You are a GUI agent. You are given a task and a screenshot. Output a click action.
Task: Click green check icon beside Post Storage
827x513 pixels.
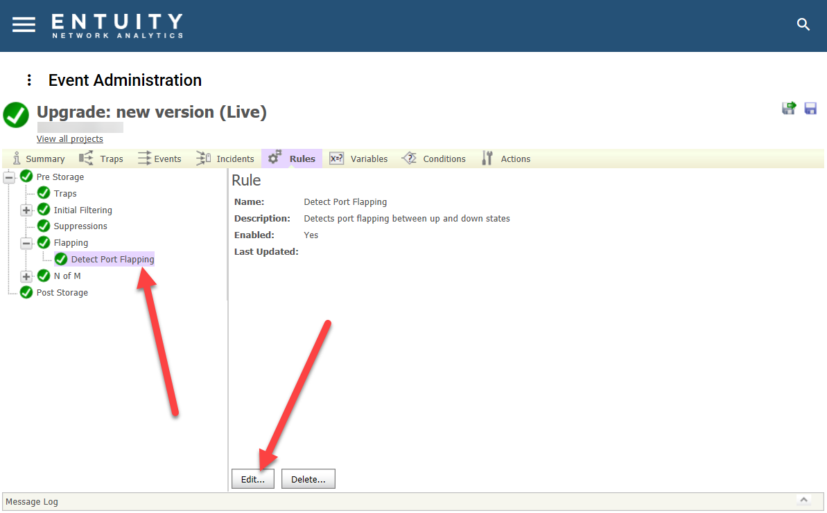[x=26, y=292]
